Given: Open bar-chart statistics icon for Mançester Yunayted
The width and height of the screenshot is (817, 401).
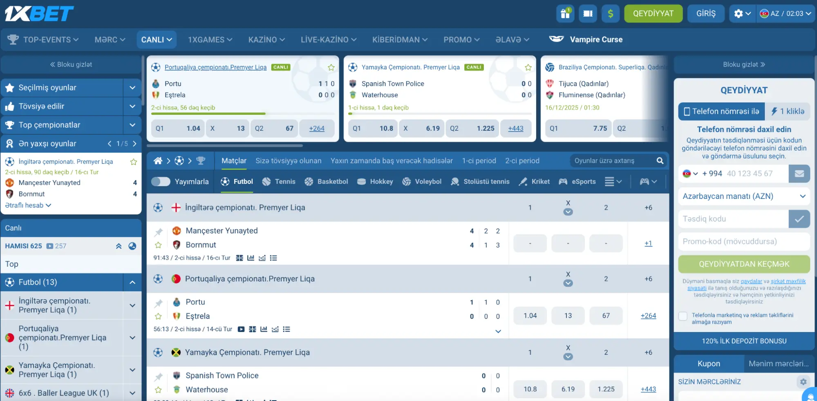Looking at the screenshot, I should (251, 258).
